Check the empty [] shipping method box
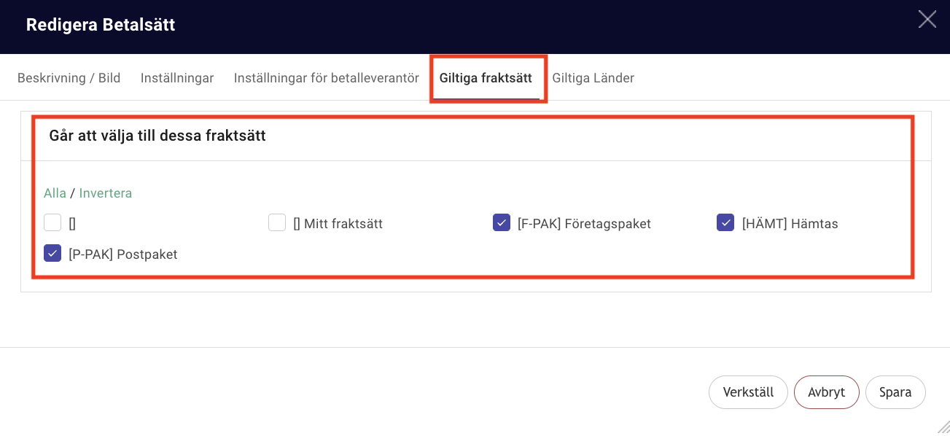 pos(52,222)
